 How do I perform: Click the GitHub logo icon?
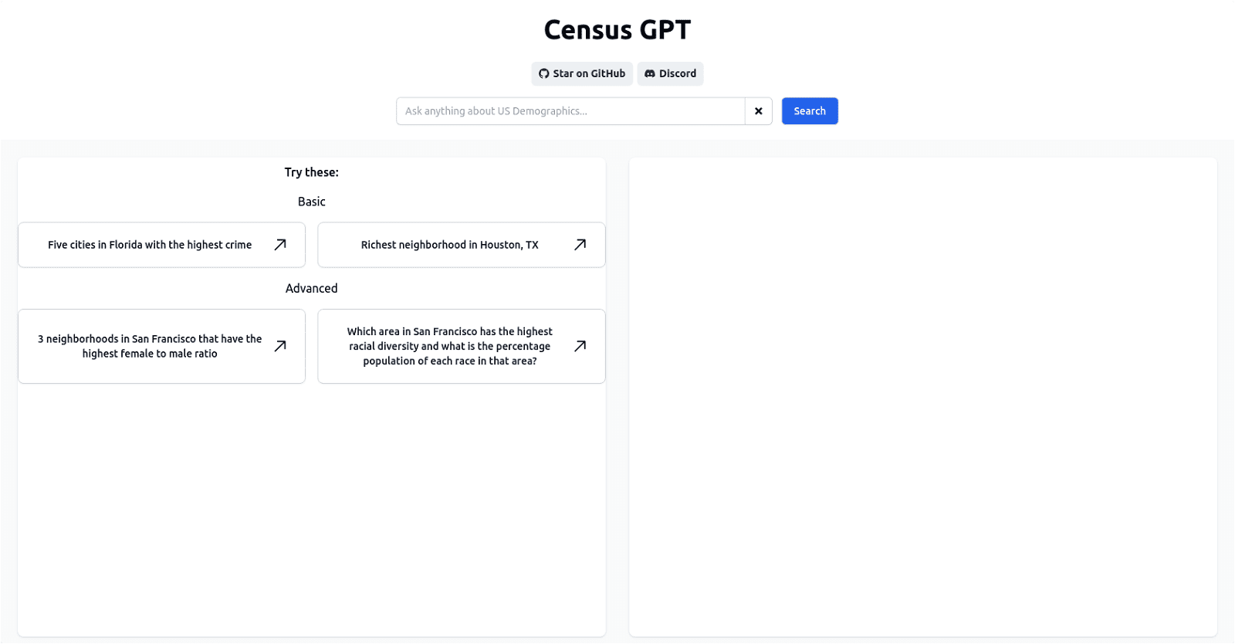(543, 73)
